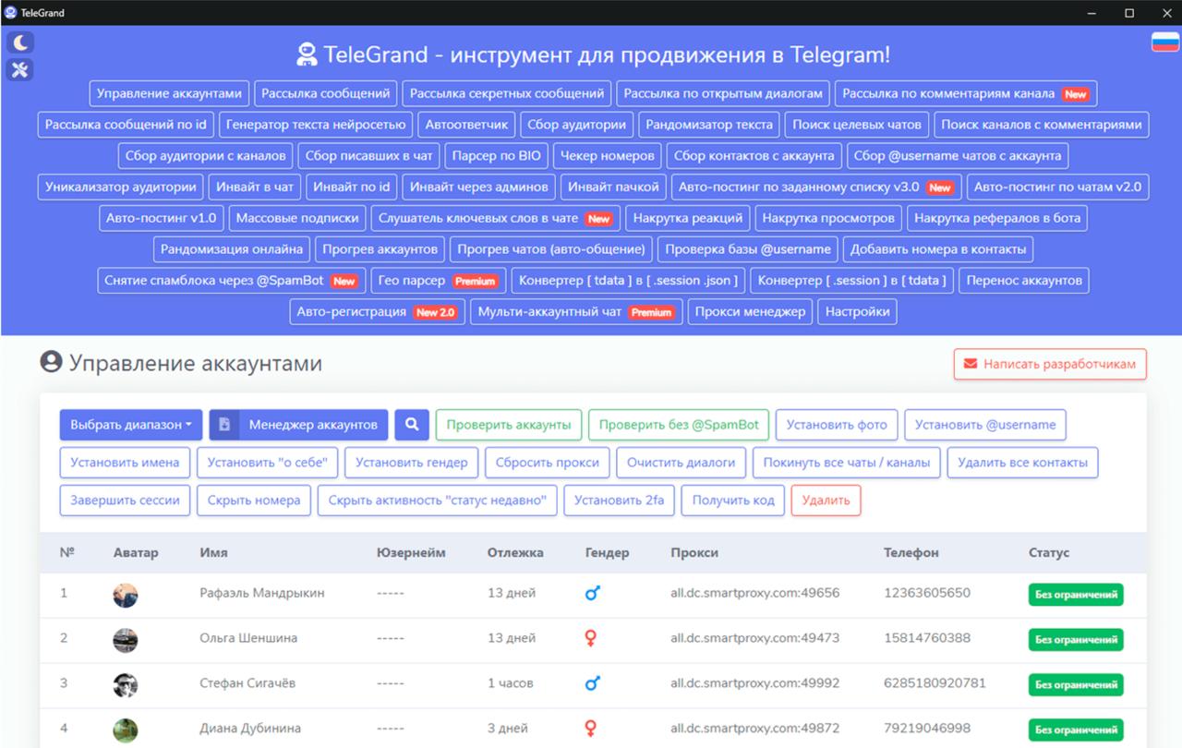Viewport: 1182px width, 748px height.
Task: Click the name Диана Дубинина
Action: click(x=250, y=729)
